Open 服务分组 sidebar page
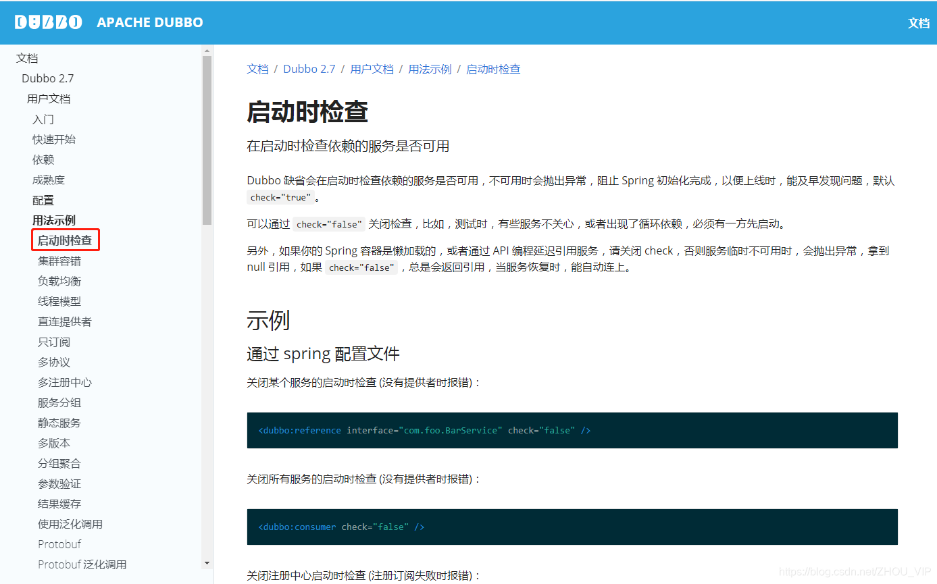 point(59,402)
